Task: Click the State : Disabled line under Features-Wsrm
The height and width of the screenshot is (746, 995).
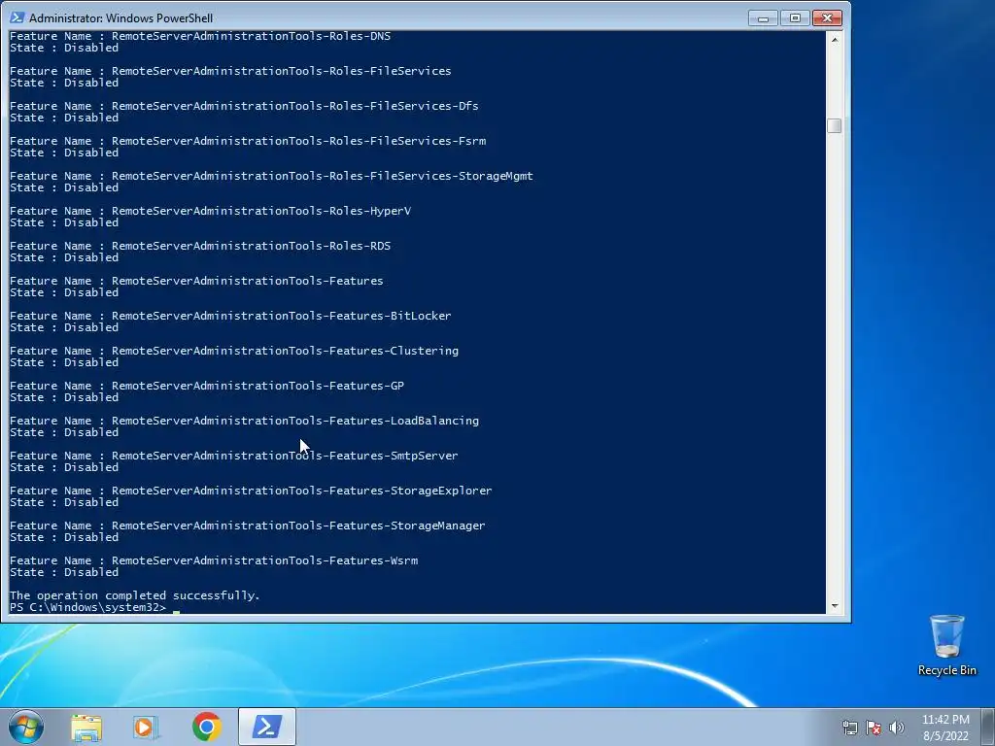Action: pyautogui.click(x=64, y=572)
